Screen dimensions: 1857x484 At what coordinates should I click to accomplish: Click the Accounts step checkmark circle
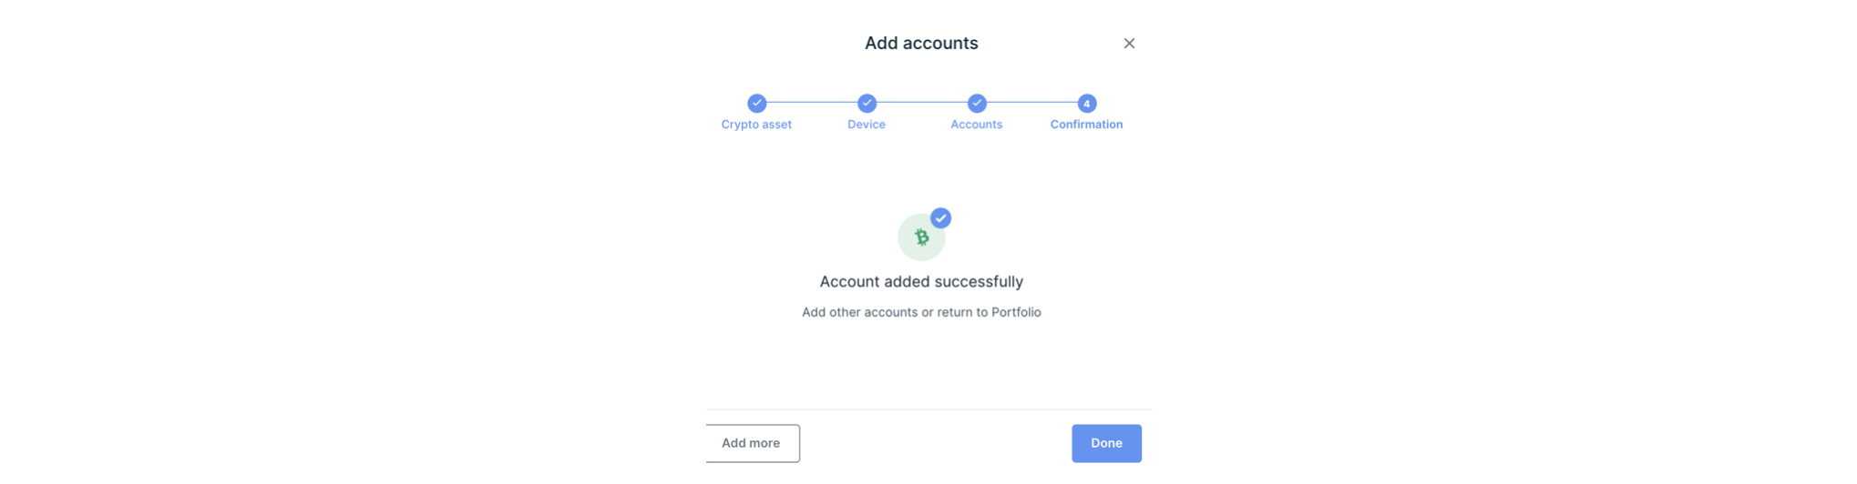pyautogui.click(x=977, y=103)
